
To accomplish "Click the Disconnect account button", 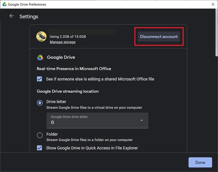I will [158, 36].
